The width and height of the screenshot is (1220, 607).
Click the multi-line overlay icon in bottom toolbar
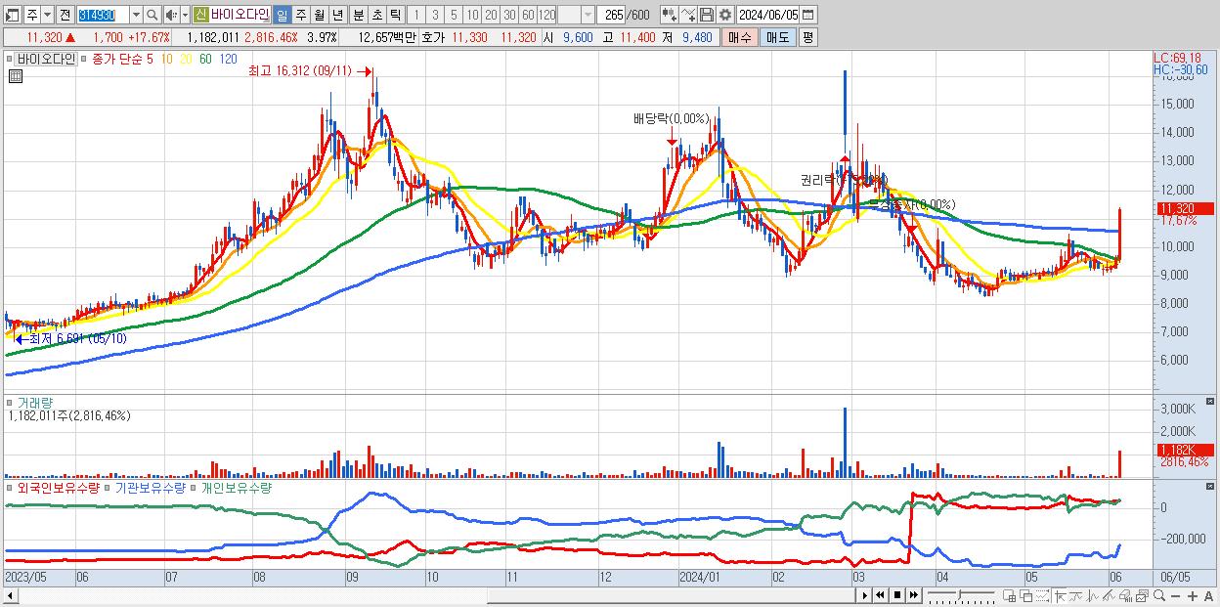coord(1110,596)
